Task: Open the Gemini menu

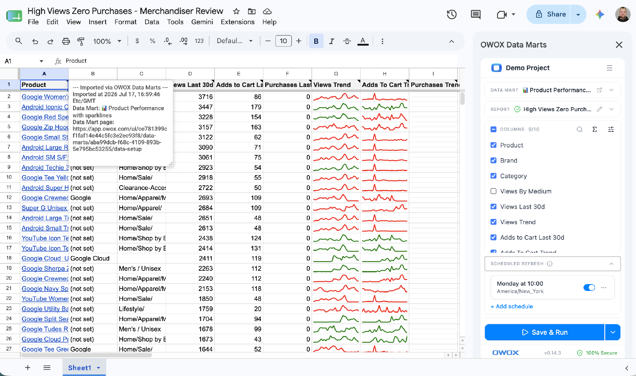Action: [202, 22]
